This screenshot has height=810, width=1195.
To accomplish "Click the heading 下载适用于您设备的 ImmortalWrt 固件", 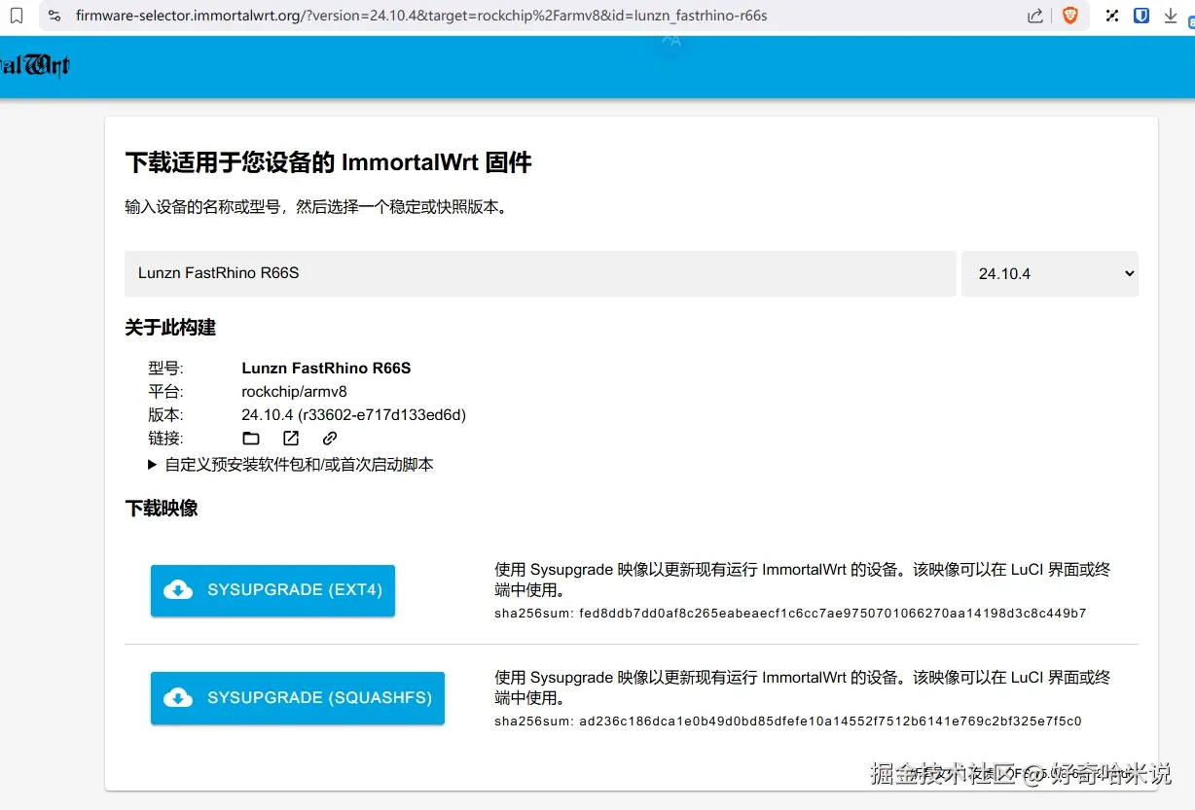I will 329,162.
